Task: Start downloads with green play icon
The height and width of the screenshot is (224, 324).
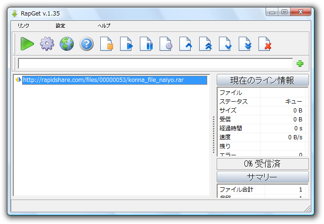Action: click(x=27, y=44)
